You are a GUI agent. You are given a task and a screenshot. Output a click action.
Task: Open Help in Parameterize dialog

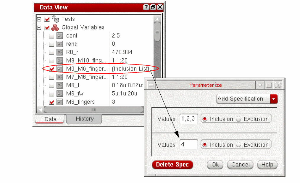click(x=267, y=164)
